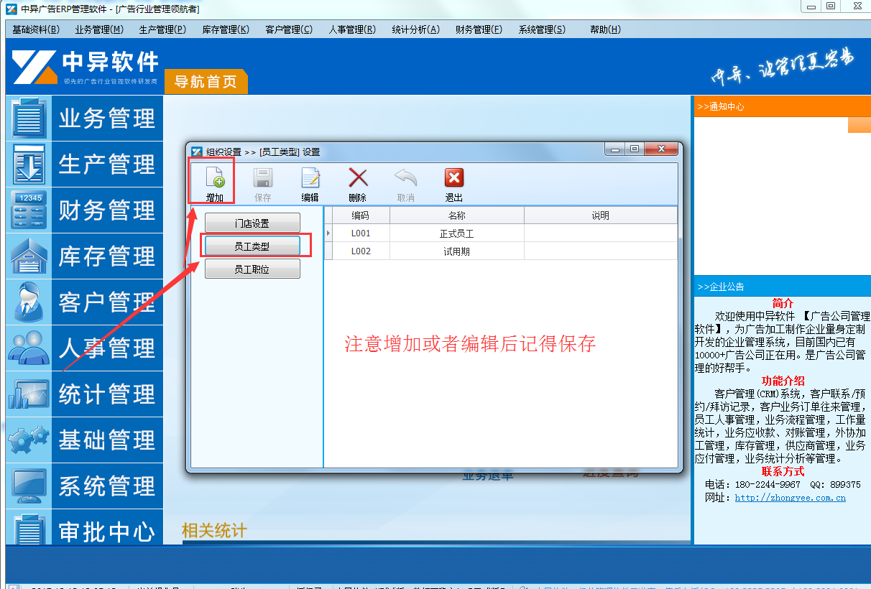The image size is (871, 589).
Task: Open the 业务管理(M) menu
Action: pyautogui.click(x=99, y=29)
